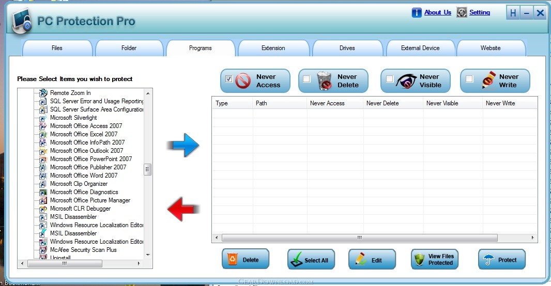Click the PC Protection Pro logo icon

click(x=22, y=21)
